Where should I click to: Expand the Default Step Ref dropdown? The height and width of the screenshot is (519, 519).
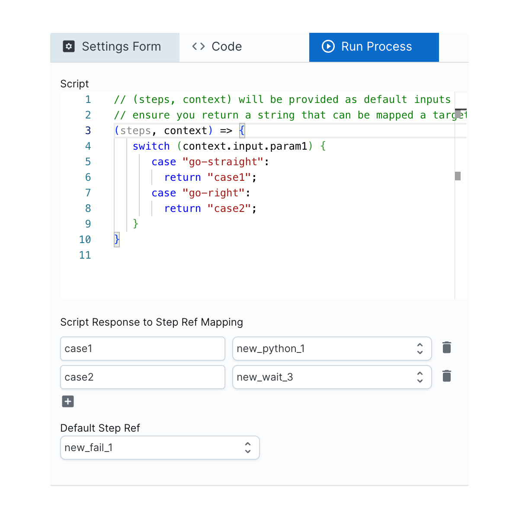click(x=160, y=448)
